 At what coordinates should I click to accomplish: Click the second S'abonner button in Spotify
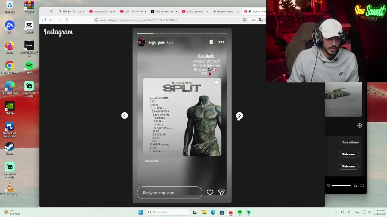coord(349,166)
